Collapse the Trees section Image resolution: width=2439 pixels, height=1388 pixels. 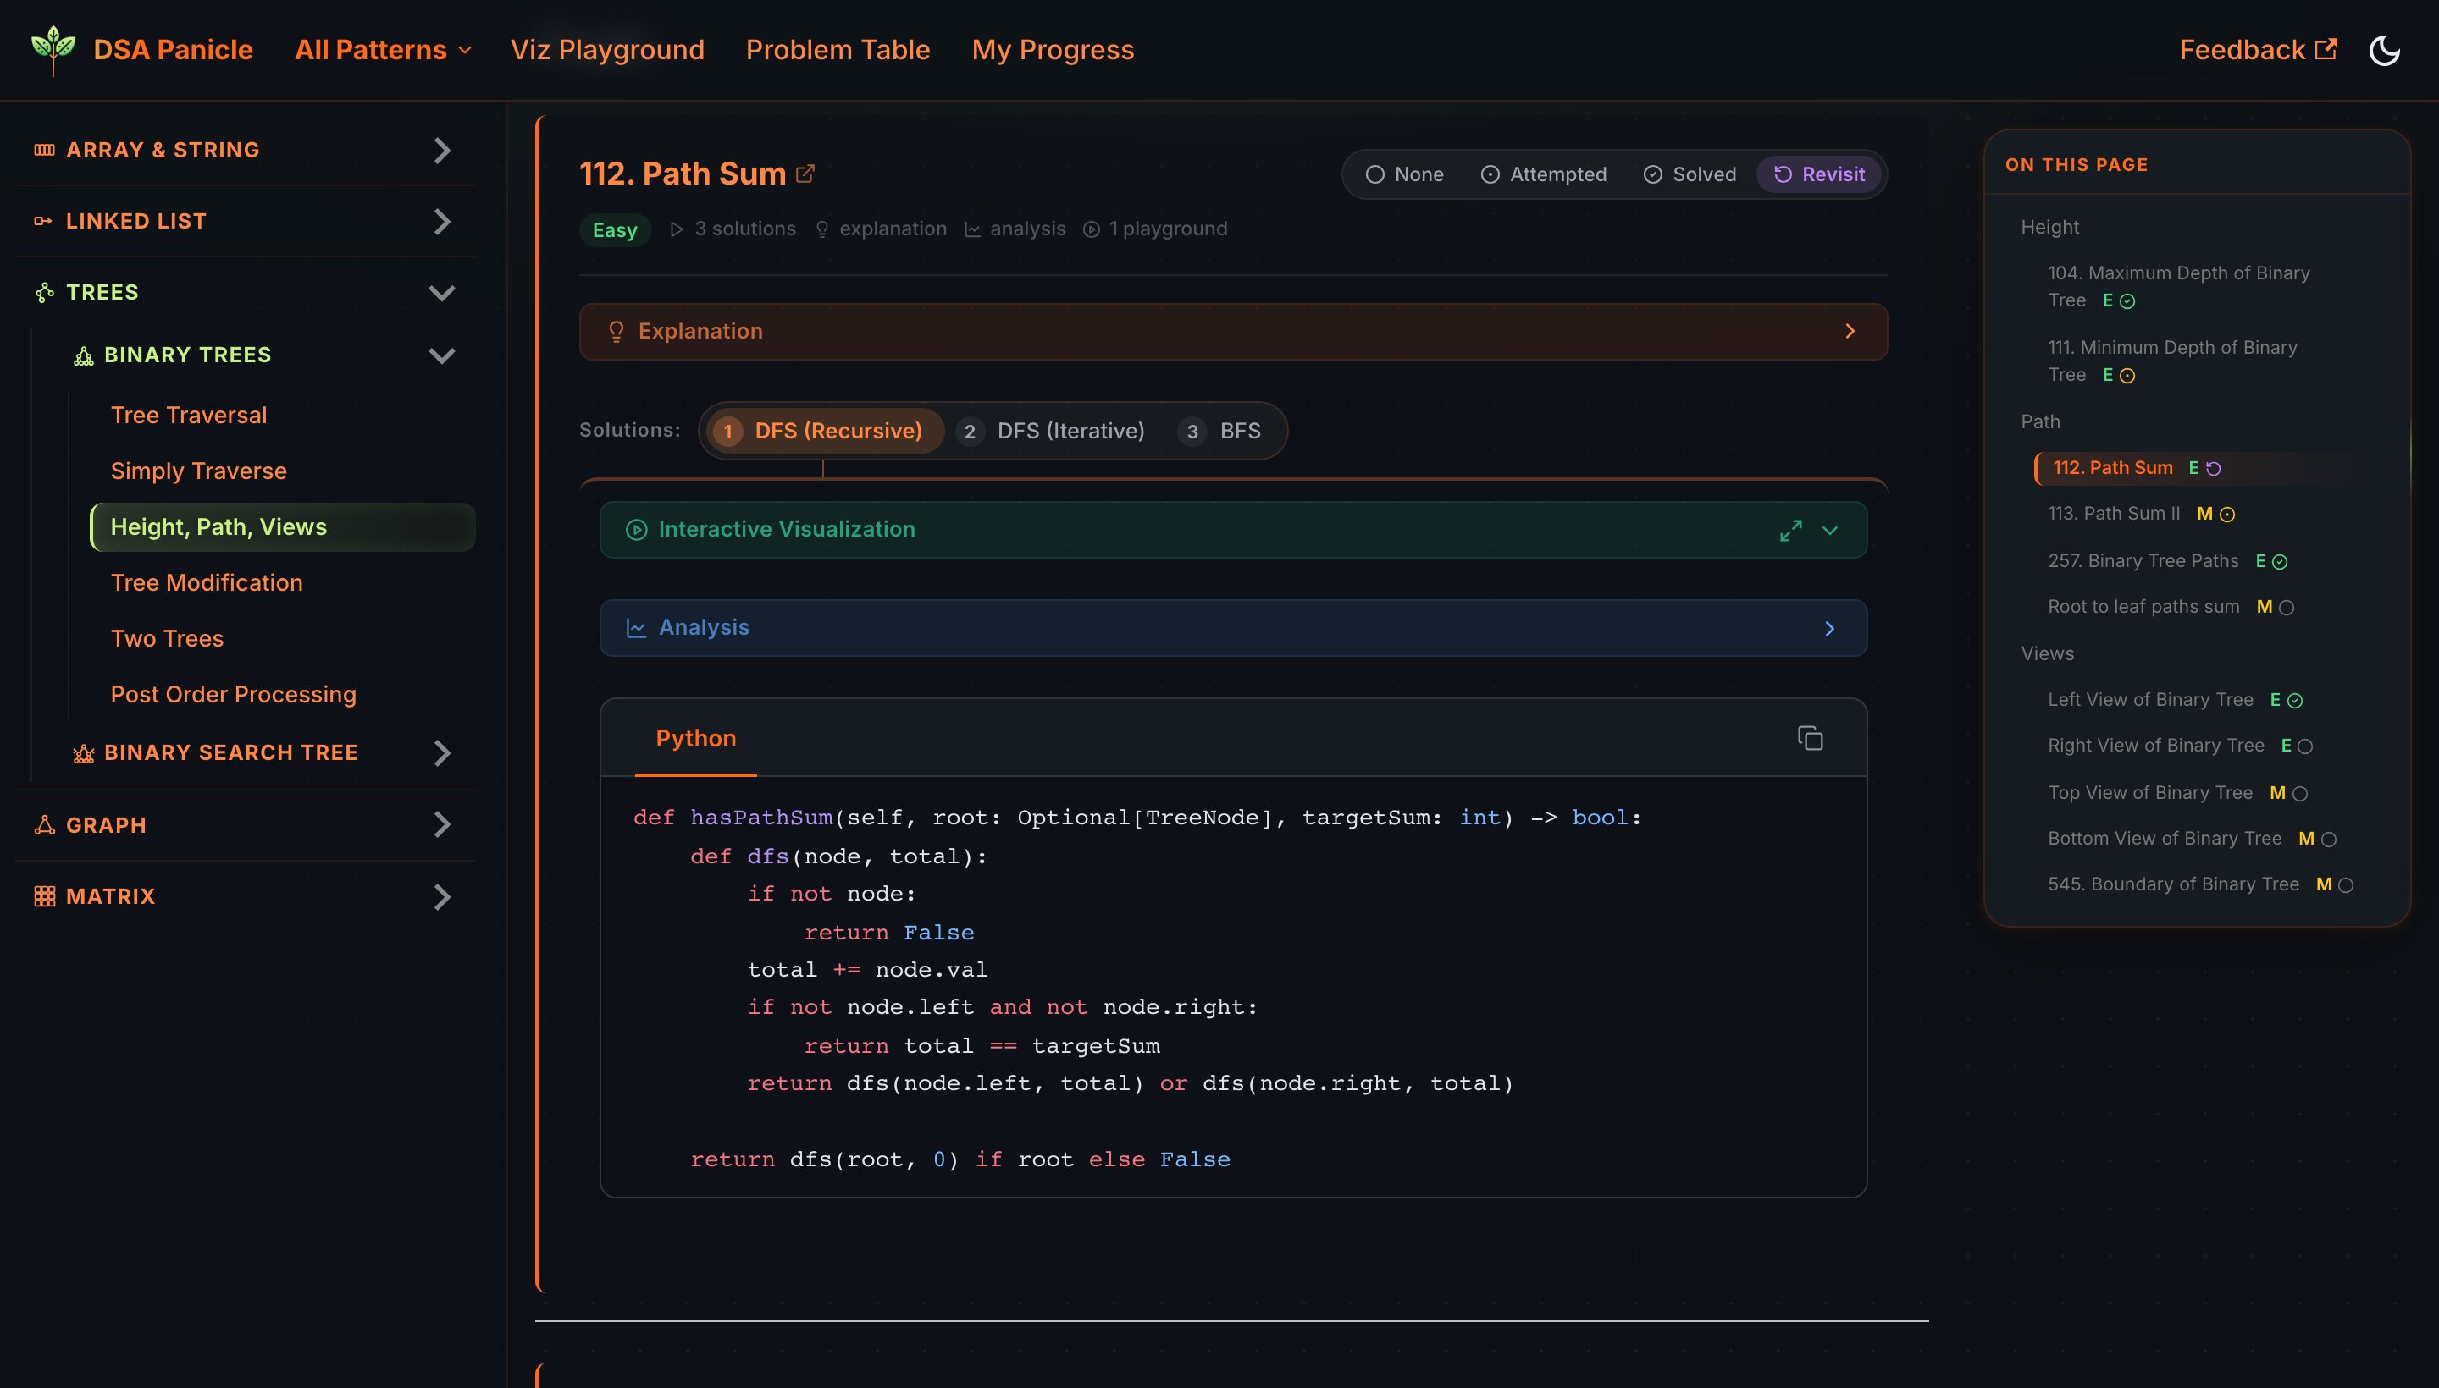pos(440,293)
